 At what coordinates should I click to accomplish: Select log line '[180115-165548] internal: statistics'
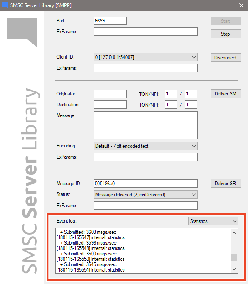[91, 248]
